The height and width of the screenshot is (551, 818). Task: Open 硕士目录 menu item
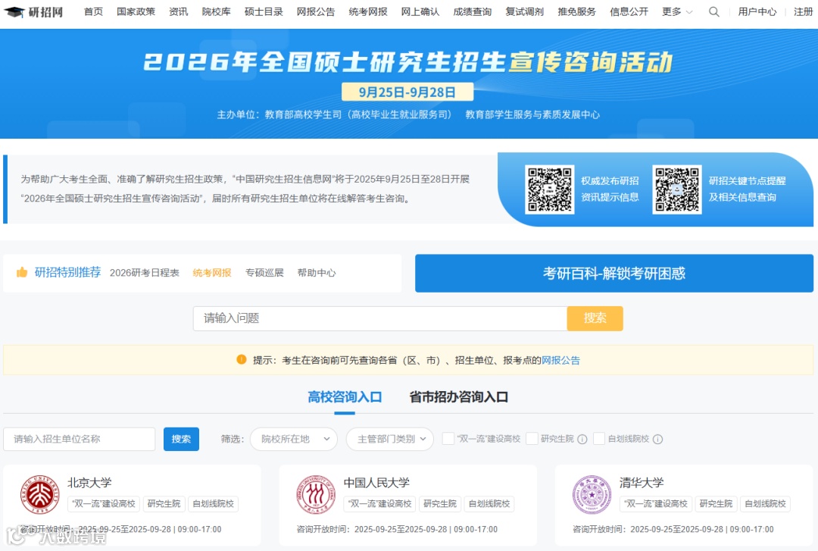pos(264,11)
